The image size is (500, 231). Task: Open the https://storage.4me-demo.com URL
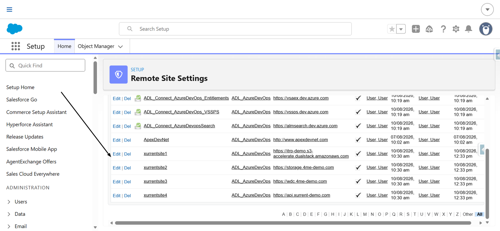(x=303, y=167)
